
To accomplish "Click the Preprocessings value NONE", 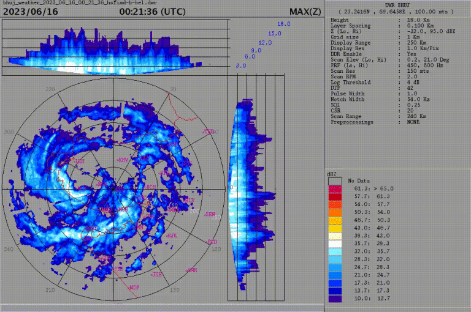I will click(x=413, y=122).
